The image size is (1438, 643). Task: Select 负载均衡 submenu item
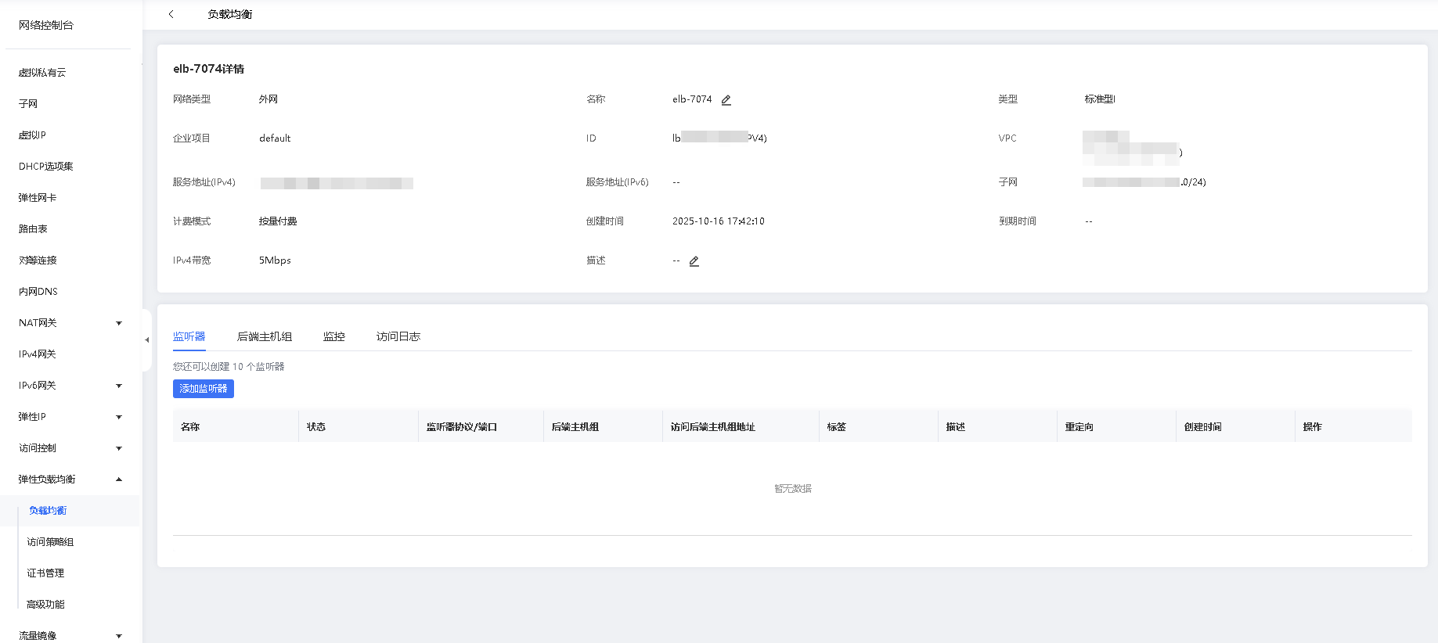coord(48,511)
